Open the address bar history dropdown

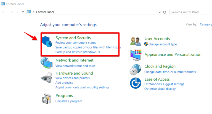[160, 12]
